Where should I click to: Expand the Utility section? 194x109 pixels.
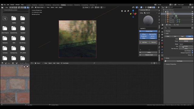tap(148, 52)
